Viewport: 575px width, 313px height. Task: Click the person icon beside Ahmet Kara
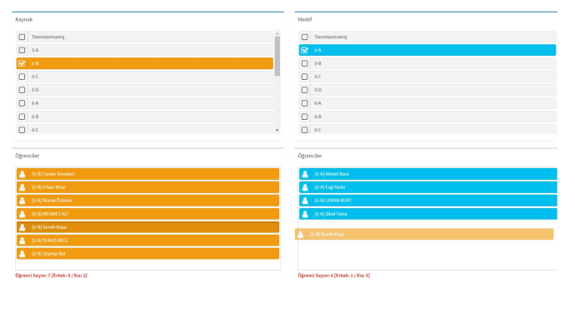click(x=305, y=174)
